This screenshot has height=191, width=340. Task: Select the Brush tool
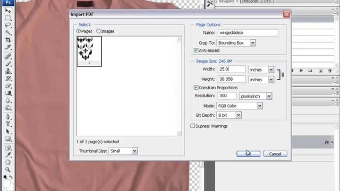tap(8, 64)
